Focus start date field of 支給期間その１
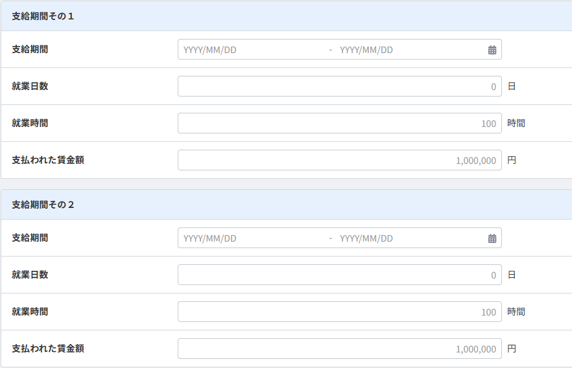572x368 pixels. 253,49
